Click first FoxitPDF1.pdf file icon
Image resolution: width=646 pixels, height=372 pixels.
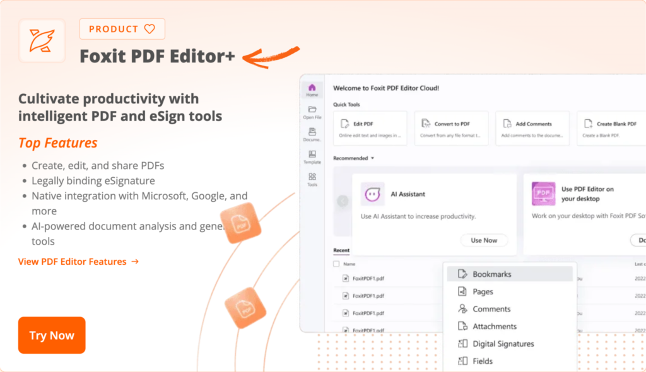(x=346, y=279)
